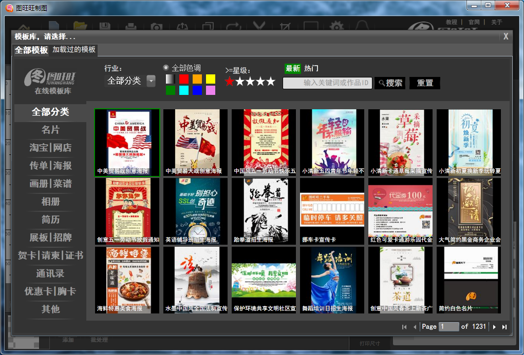Screen dimensions: 524x355
Task: Open the 名片 category in sidebar
Action: (50, 130)
